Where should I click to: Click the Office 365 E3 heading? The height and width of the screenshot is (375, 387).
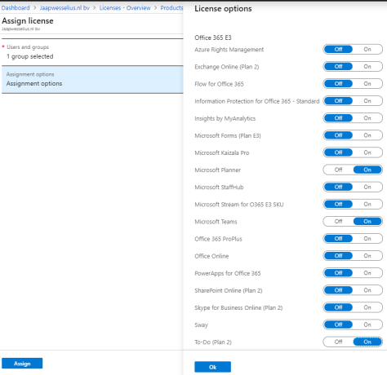[213, 37]
